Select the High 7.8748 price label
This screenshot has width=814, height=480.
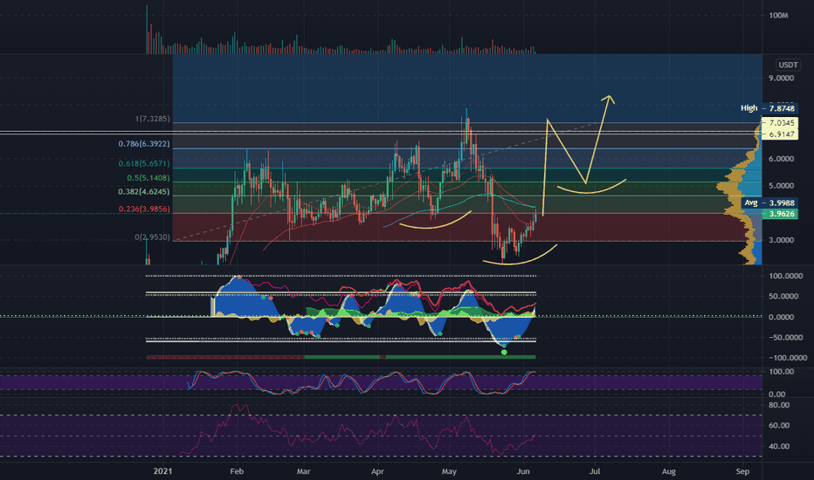[x=768, y=108]
